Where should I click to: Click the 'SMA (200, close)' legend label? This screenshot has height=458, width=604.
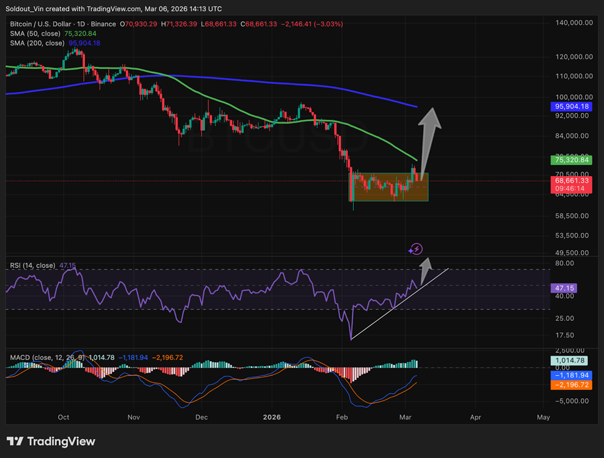click(x=37, y=43)
